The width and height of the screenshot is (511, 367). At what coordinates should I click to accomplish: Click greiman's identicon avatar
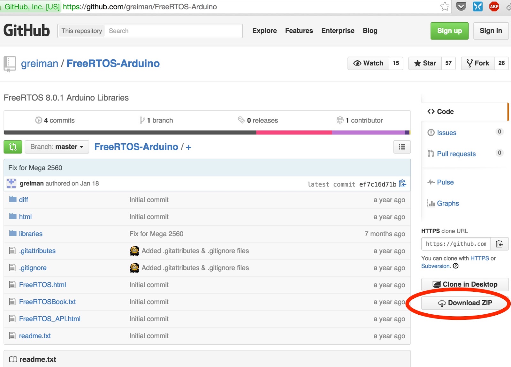pos(11,183)
